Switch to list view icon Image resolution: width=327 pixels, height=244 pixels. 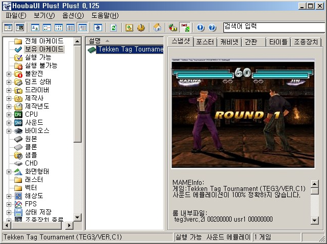[59, 28]
